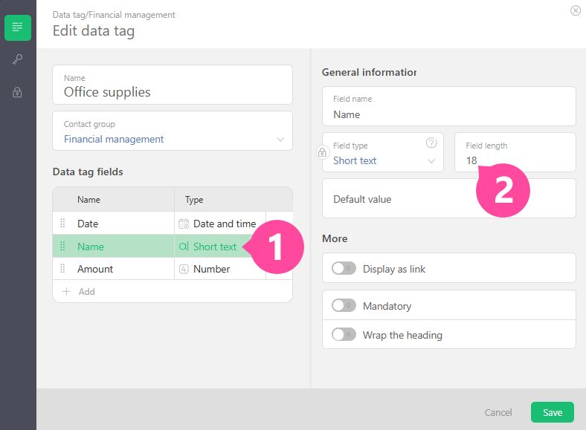Click the Mandatory label
The width and height of the screenshot is (586, 430).
tap(387, 306)
